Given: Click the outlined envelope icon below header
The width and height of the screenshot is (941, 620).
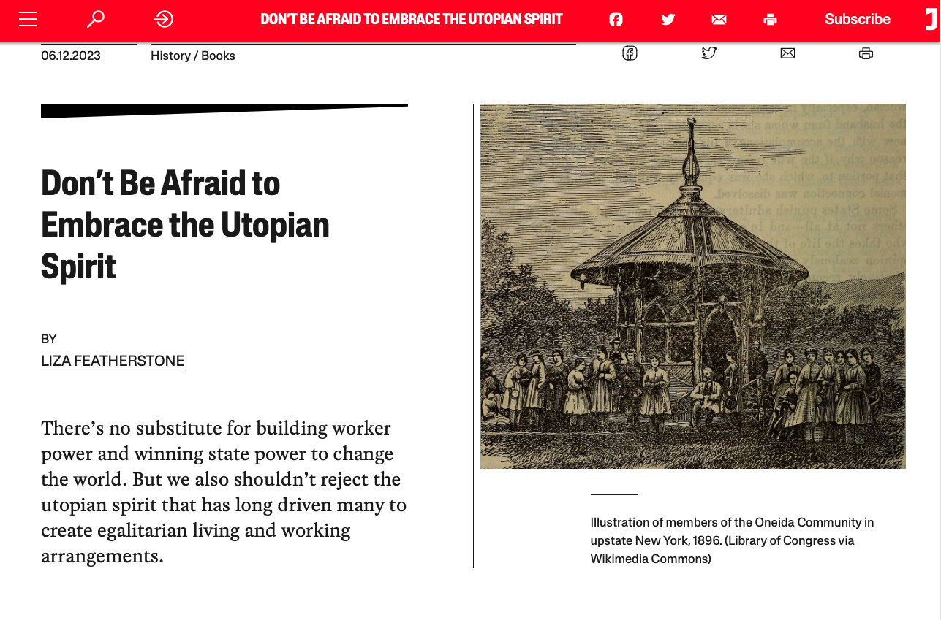Looking at the screenshot, I should click(787, 53).
